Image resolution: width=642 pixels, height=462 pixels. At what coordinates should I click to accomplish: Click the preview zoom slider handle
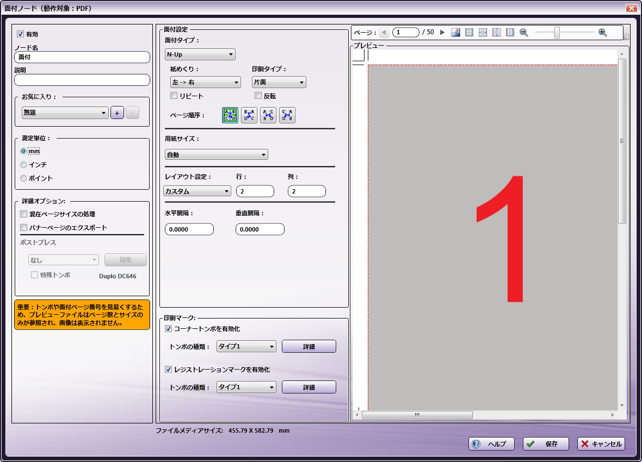557,32
